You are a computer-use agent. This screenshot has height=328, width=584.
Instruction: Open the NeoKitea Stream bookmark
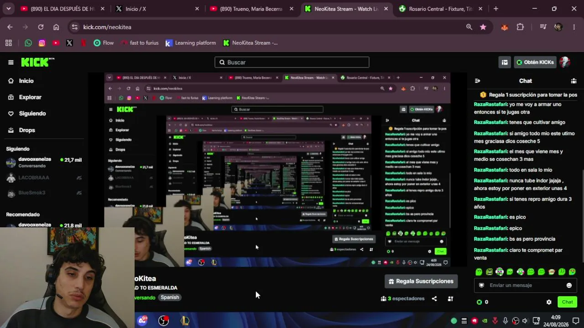point(250,43)
